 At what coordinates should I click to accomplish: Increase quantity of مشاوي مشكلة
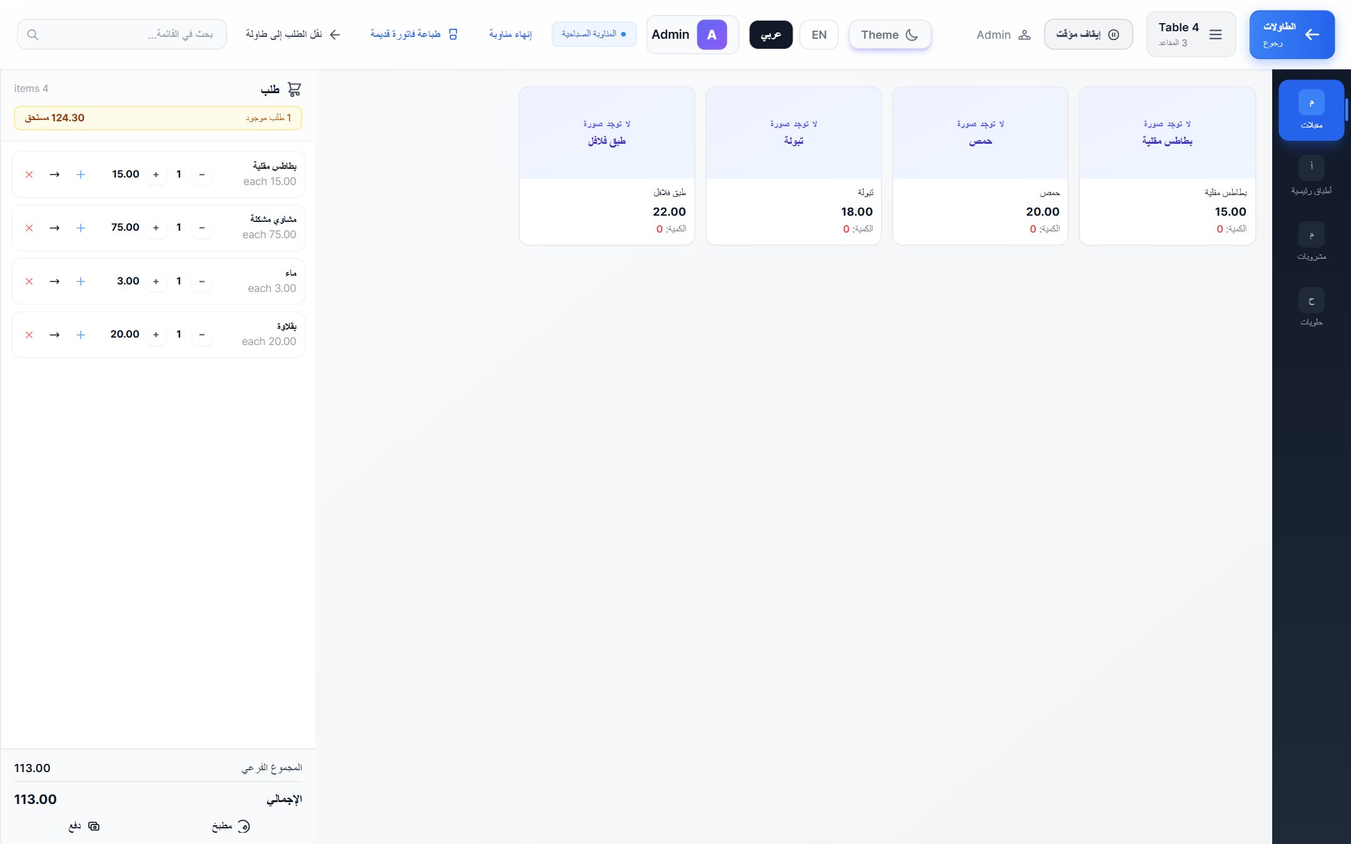[156, 228]
